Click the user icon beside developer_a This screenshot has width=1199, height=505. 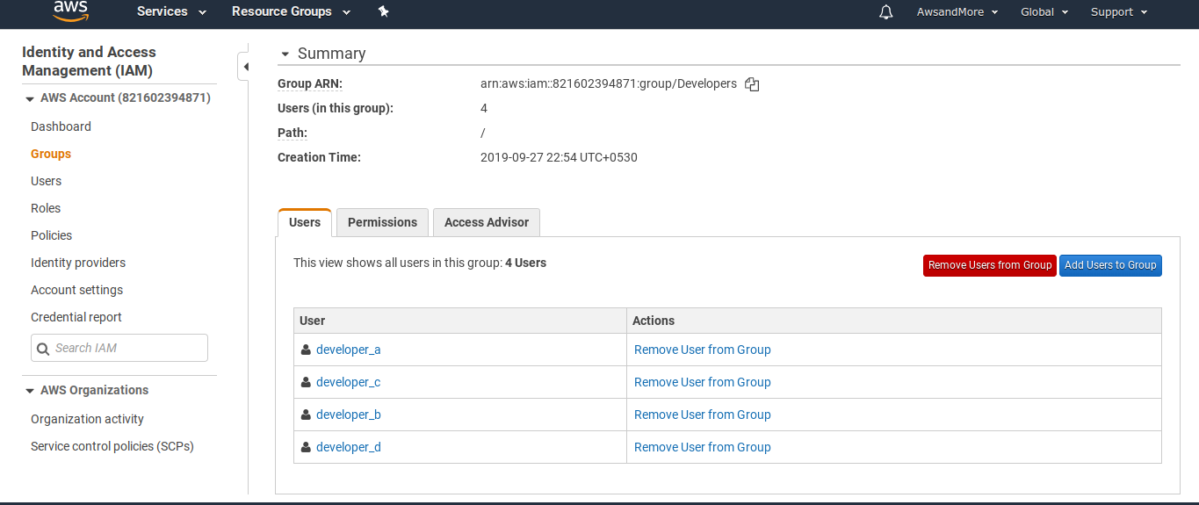pyautogui.click(x=306, y=350)
